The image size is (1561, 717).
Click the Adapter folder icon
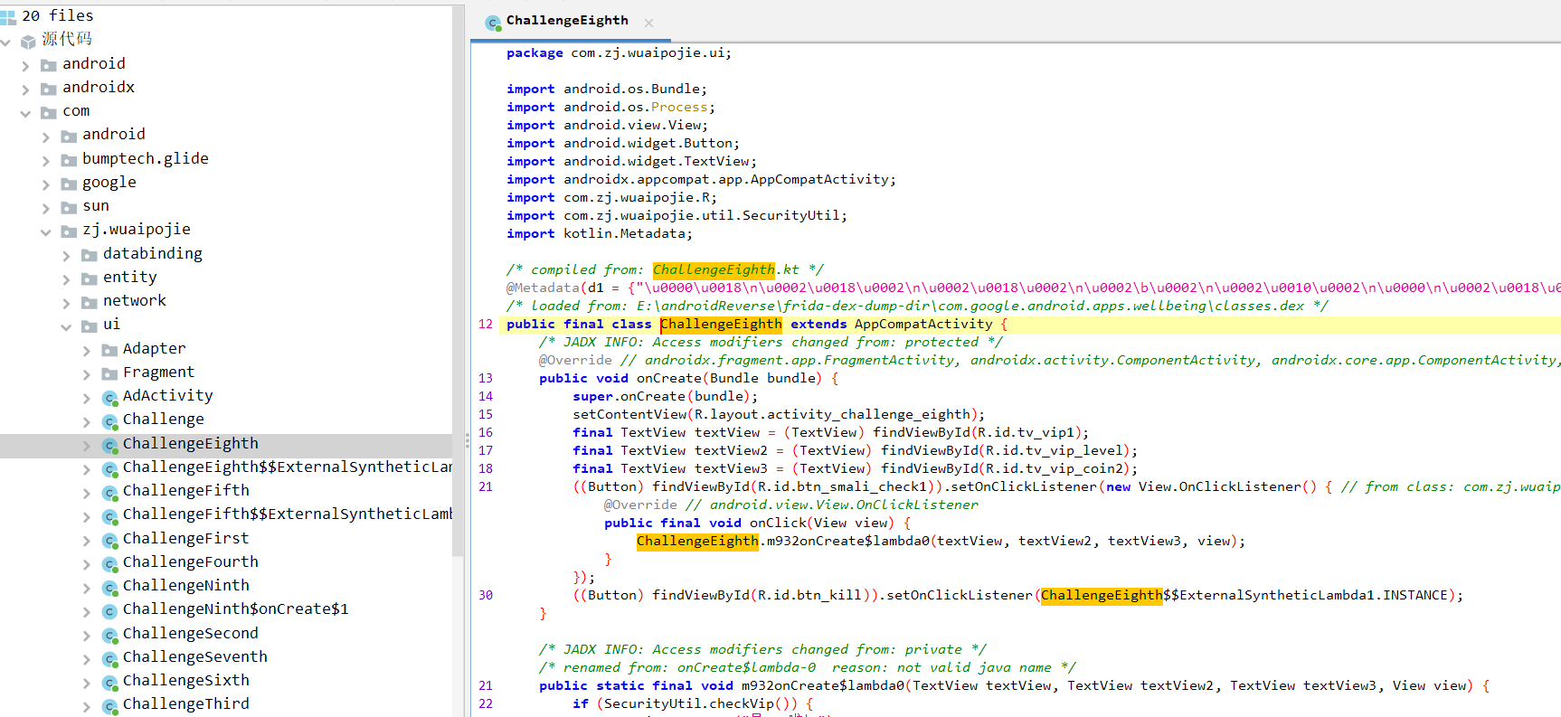point(109,350)
